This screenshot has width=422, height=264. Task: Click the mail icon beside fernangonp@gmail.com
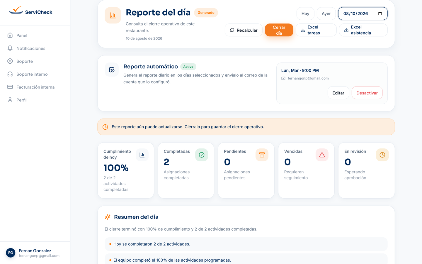point(283,78)
